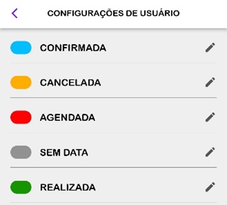
Task: Choose the gray SEM DATA color swatch
Action: [21, 152]
